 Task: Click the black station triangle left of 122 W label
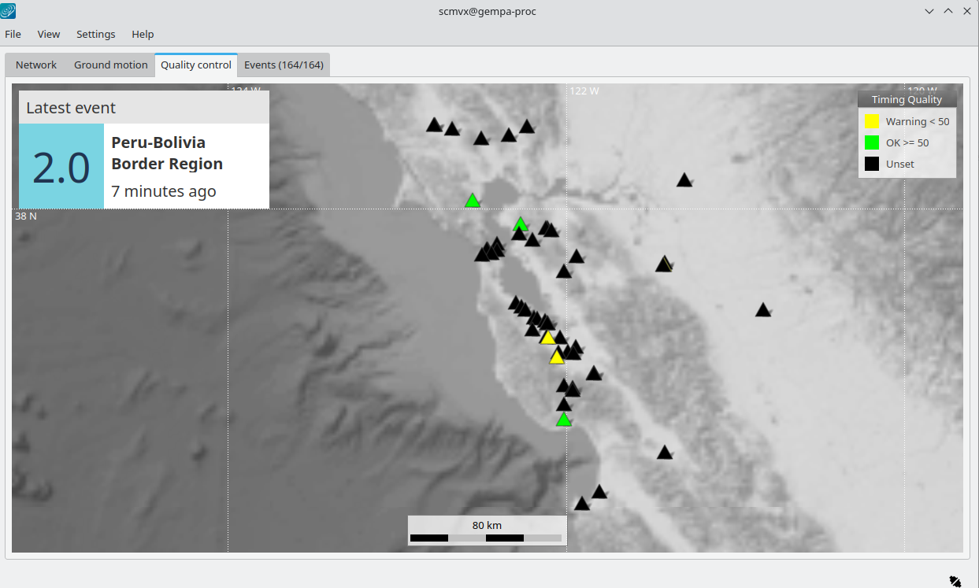(527, 127)
